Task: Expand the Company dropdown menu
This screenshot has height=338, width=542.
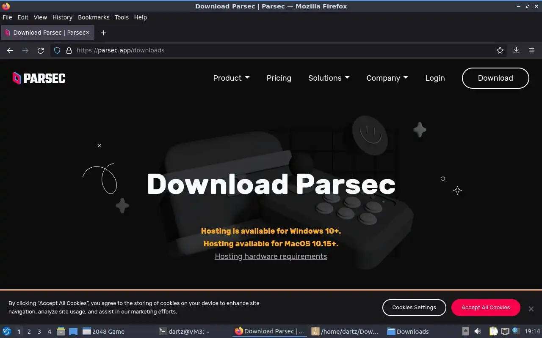Action: pyautogui.click(x=387, y=78)
